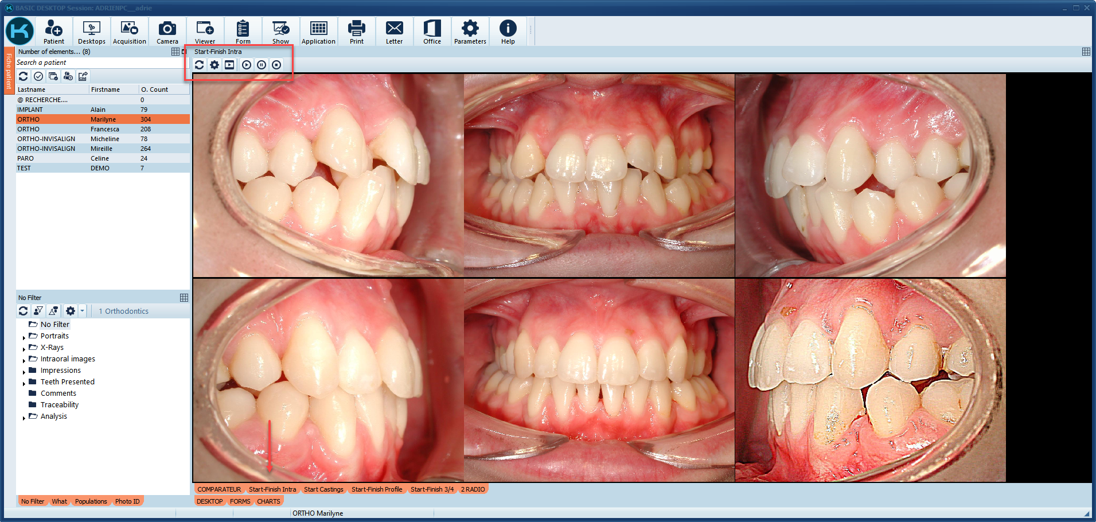Open slideshow settings gear under Start-Finish Intra

tap(214, 65)
